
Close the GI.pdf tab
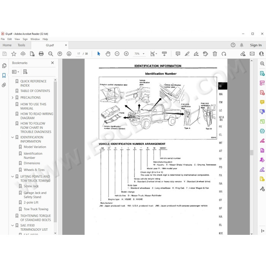tap(66, 45)
